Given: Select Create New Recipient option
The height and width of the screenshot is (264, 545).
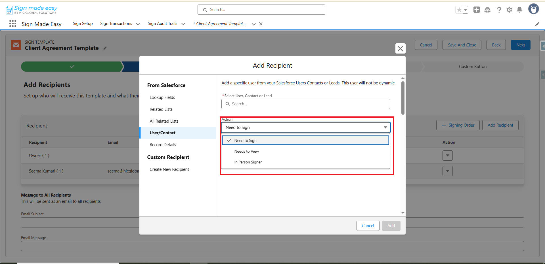Looking at the screenshot, I should 169,169.
